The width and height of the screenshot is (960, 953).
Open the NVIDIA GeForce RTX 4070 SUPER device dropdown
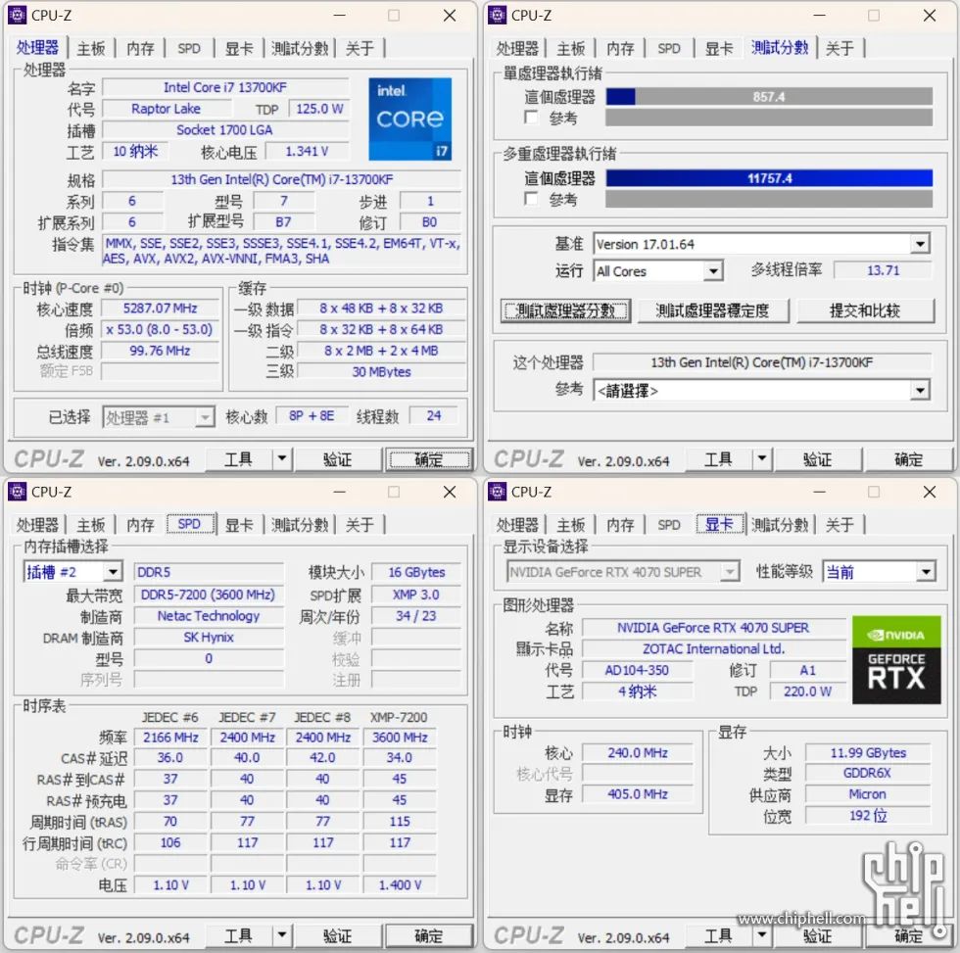(729, 572)
